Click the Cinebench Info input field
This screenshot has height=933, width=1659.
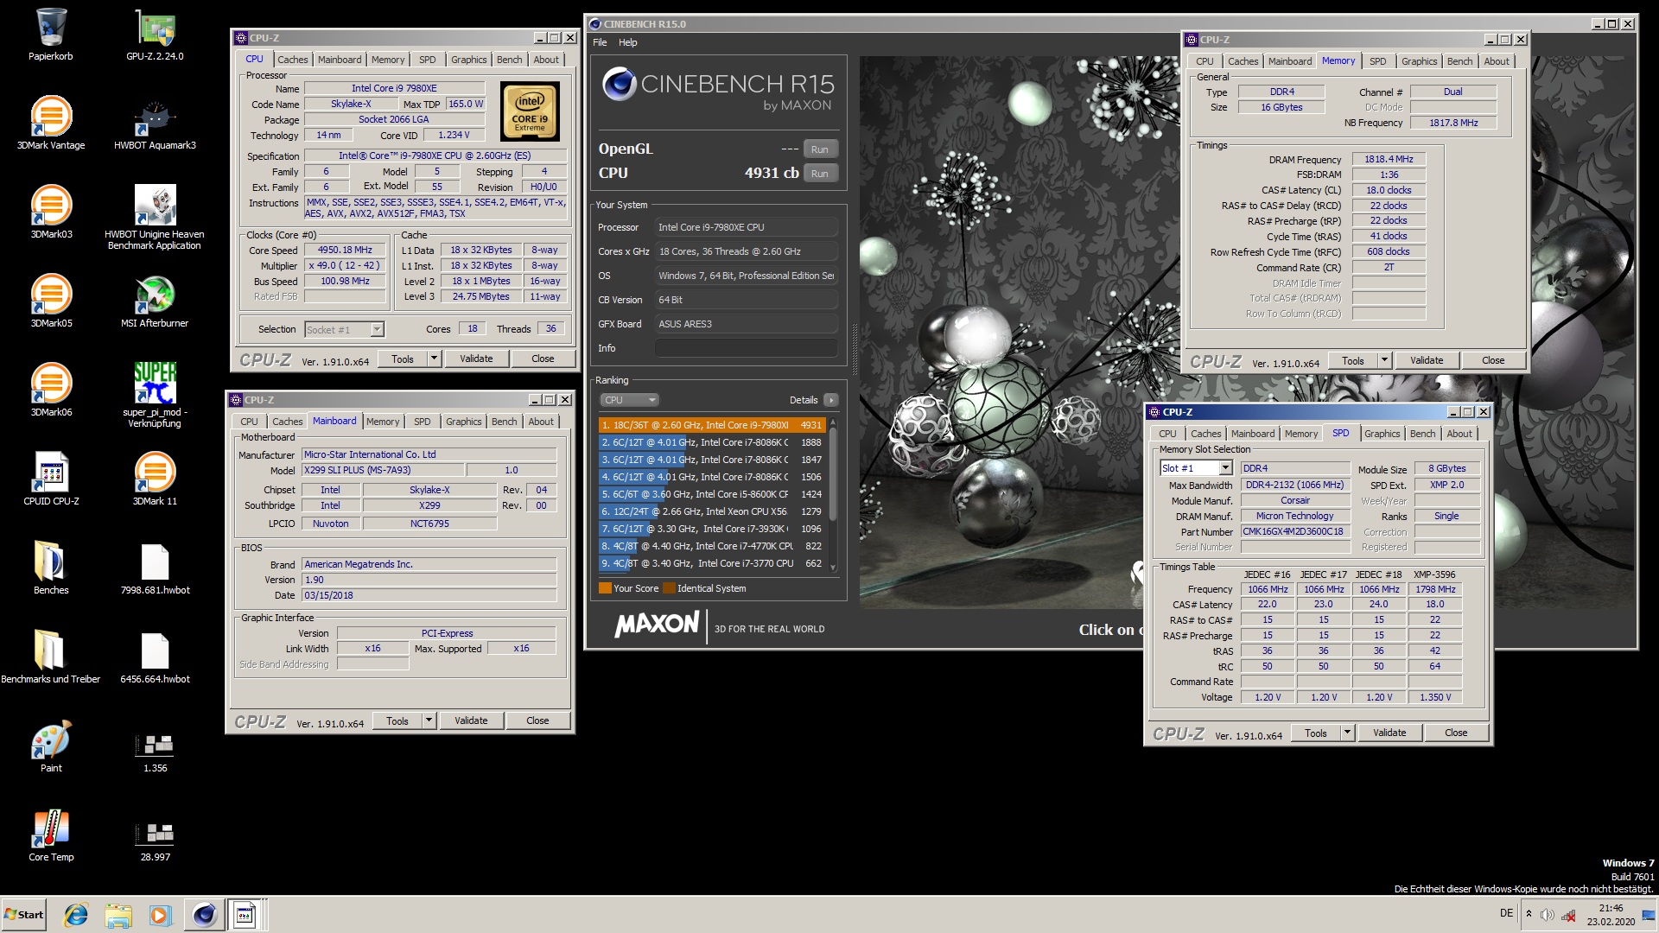(x=747, y=348)
